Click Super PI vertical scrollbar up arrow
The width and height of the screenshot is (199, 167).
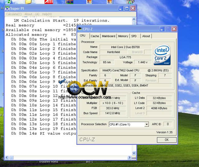click(134, 19)
